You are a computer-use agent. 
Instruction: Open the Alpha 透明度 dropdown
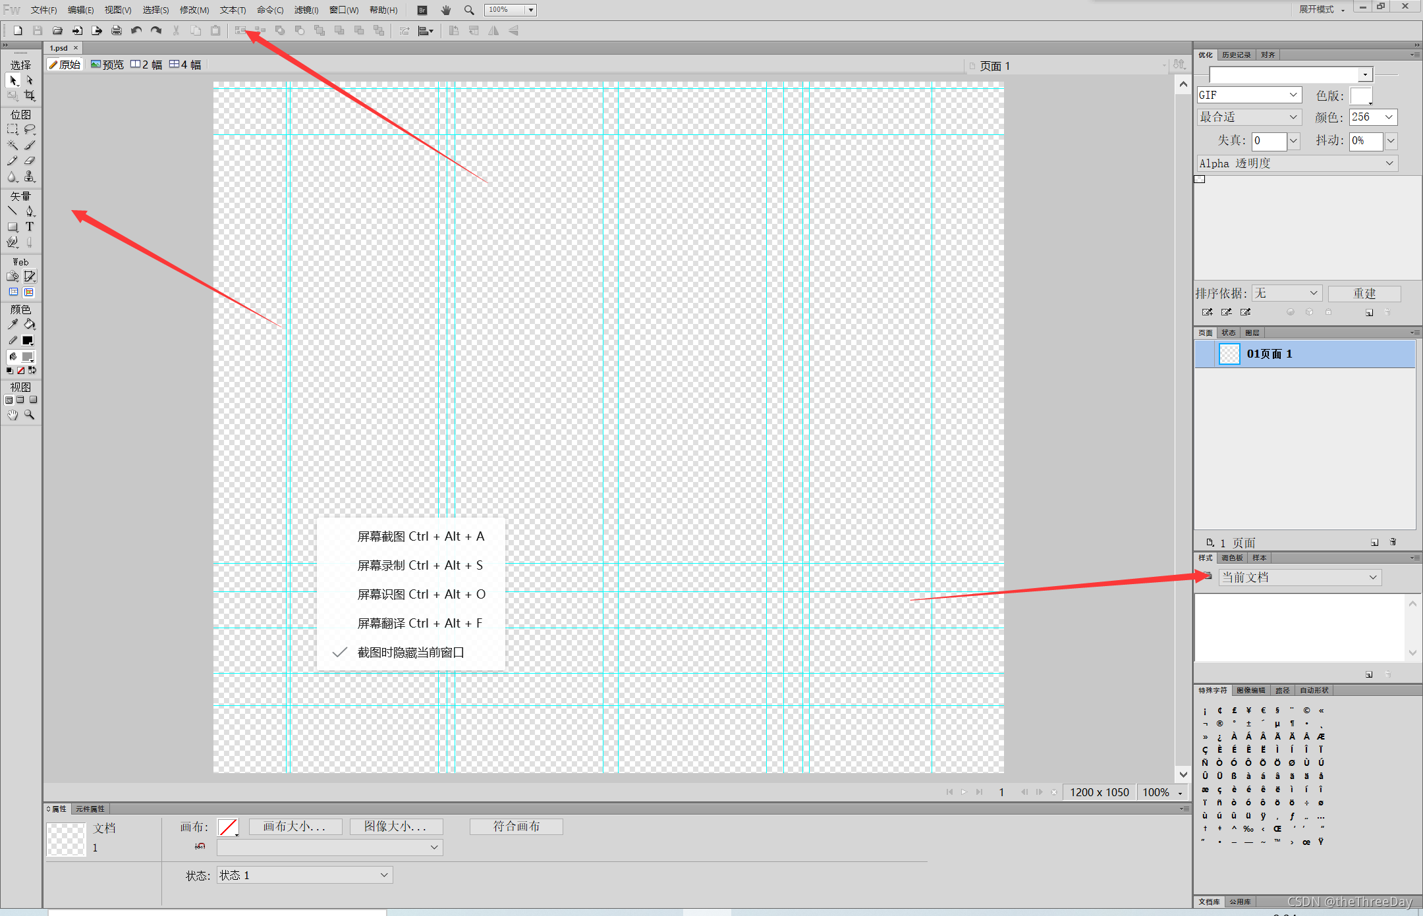[x=1298, y=163]
